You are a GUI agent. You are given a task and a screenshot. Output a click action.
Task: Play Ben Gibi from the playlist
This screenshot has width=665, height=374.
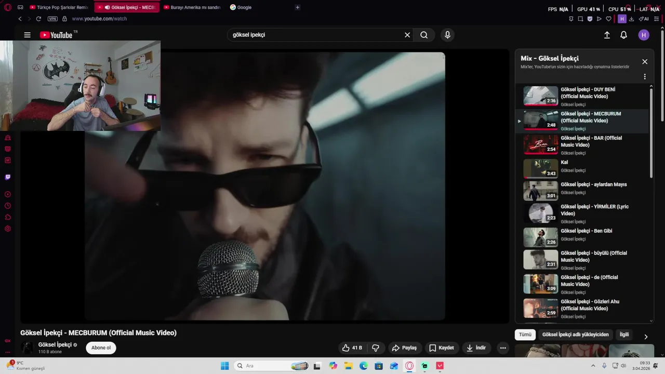coord(582,236)
